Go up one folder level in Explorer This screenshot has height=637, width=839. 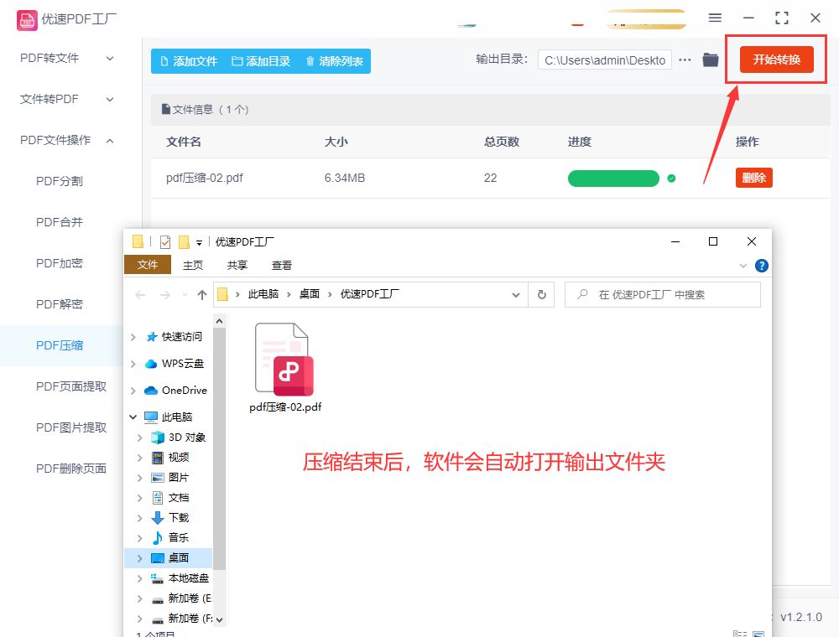coord(201,295)
